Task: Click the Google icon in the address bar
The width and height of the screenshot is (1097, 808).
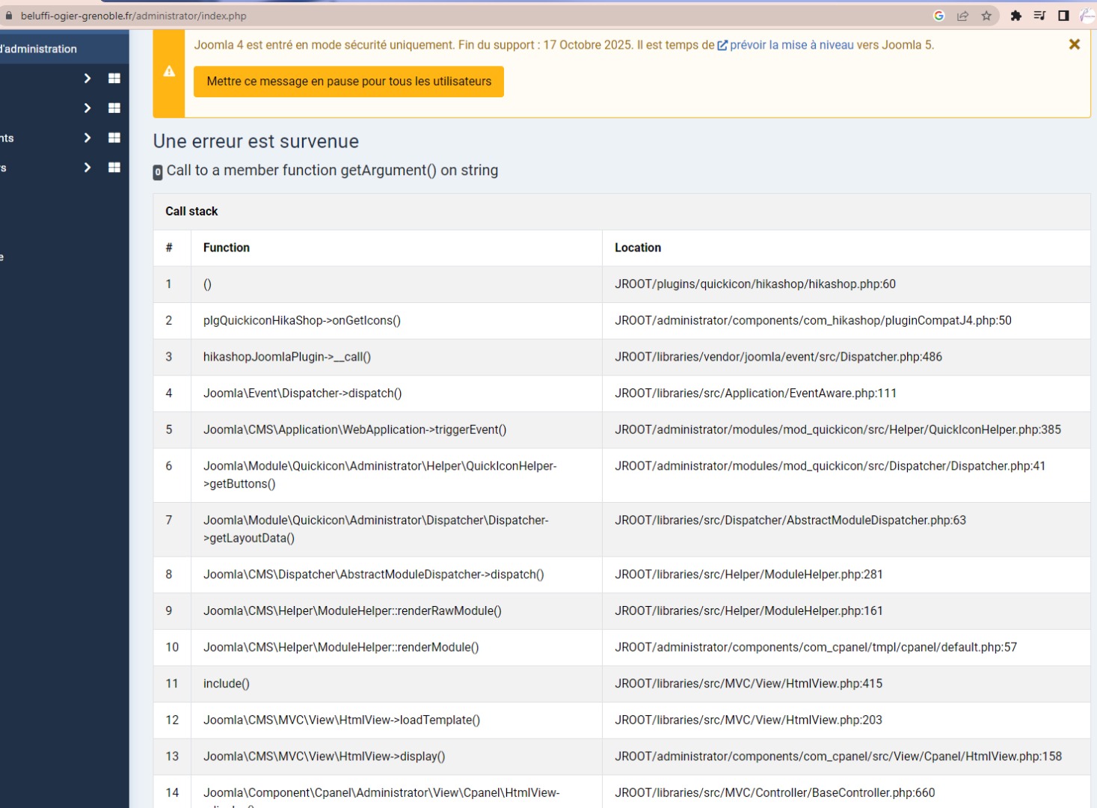Action: point(939,16)
